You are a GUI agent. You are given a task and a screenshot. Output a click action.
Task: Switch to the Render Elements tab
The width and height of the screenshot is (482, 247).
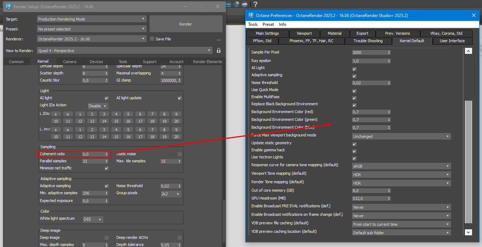[207, 62]
